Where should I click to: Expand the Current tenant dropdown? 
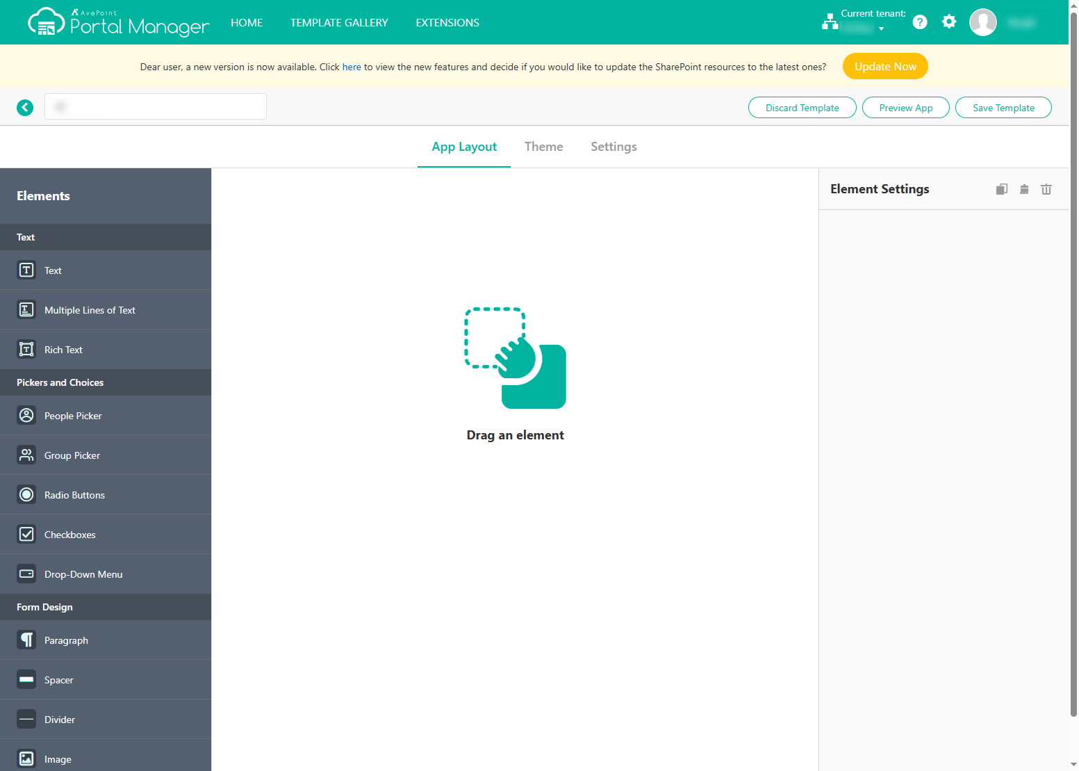tap(882, 29)
